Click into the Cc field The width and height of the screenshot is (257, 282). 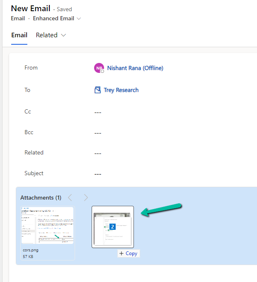(98, 112)
